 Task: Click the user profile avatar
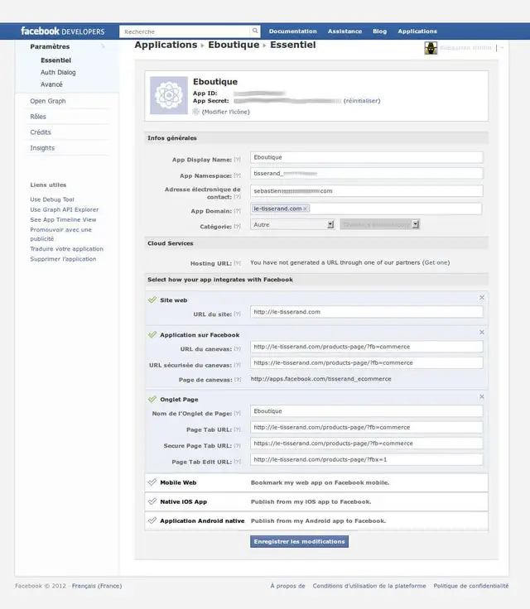pos(431,48)
